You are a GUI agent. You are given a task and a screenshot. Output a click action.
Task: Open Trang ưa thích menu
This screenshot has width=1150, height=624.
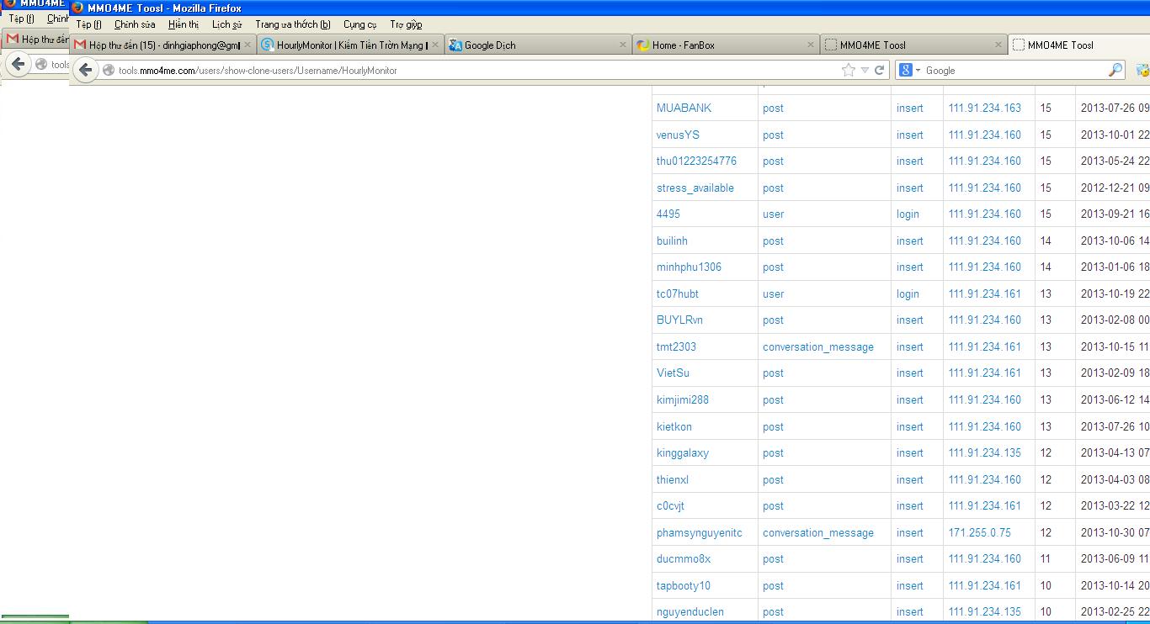(x=292, y=24)
